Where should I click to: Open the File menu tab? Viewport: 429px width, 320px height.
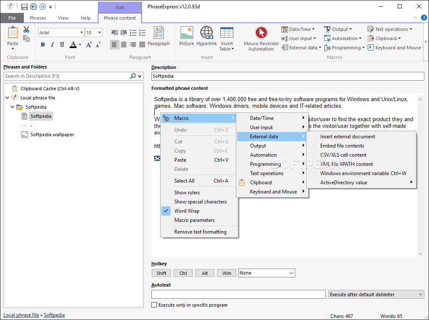click(12, 18)
